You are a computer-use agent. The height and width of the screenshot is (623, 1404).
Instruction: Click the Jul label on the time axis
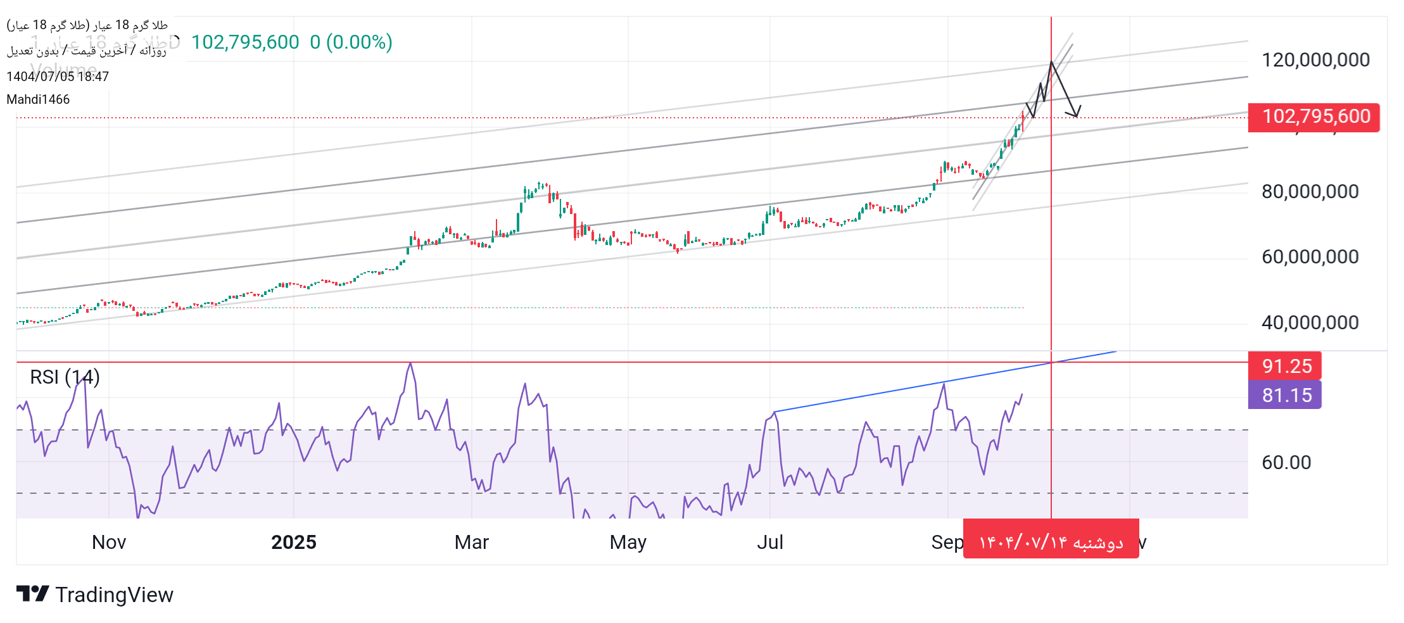pos(770,543)
